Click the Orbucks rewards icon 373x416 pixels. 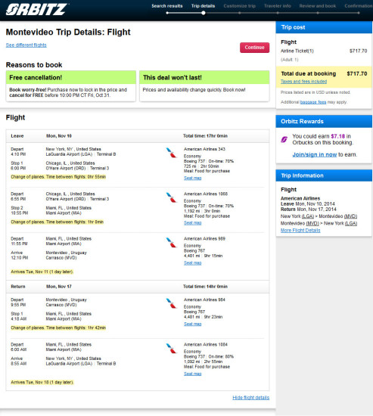pyautogui.click(x=284, y=139)
